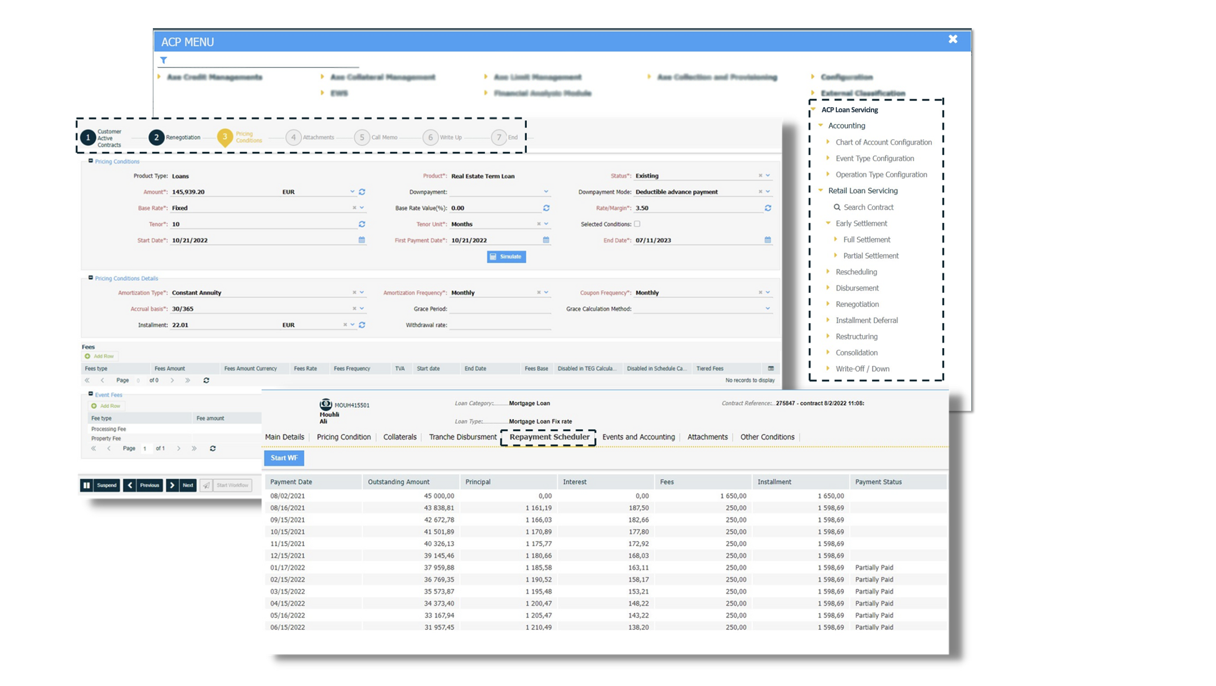Collapse the ACP Loan Servicing tree node
Image resolution: width=1216 pixels, height=686 pixels.
pyautogui.click(x=813, y=109)
